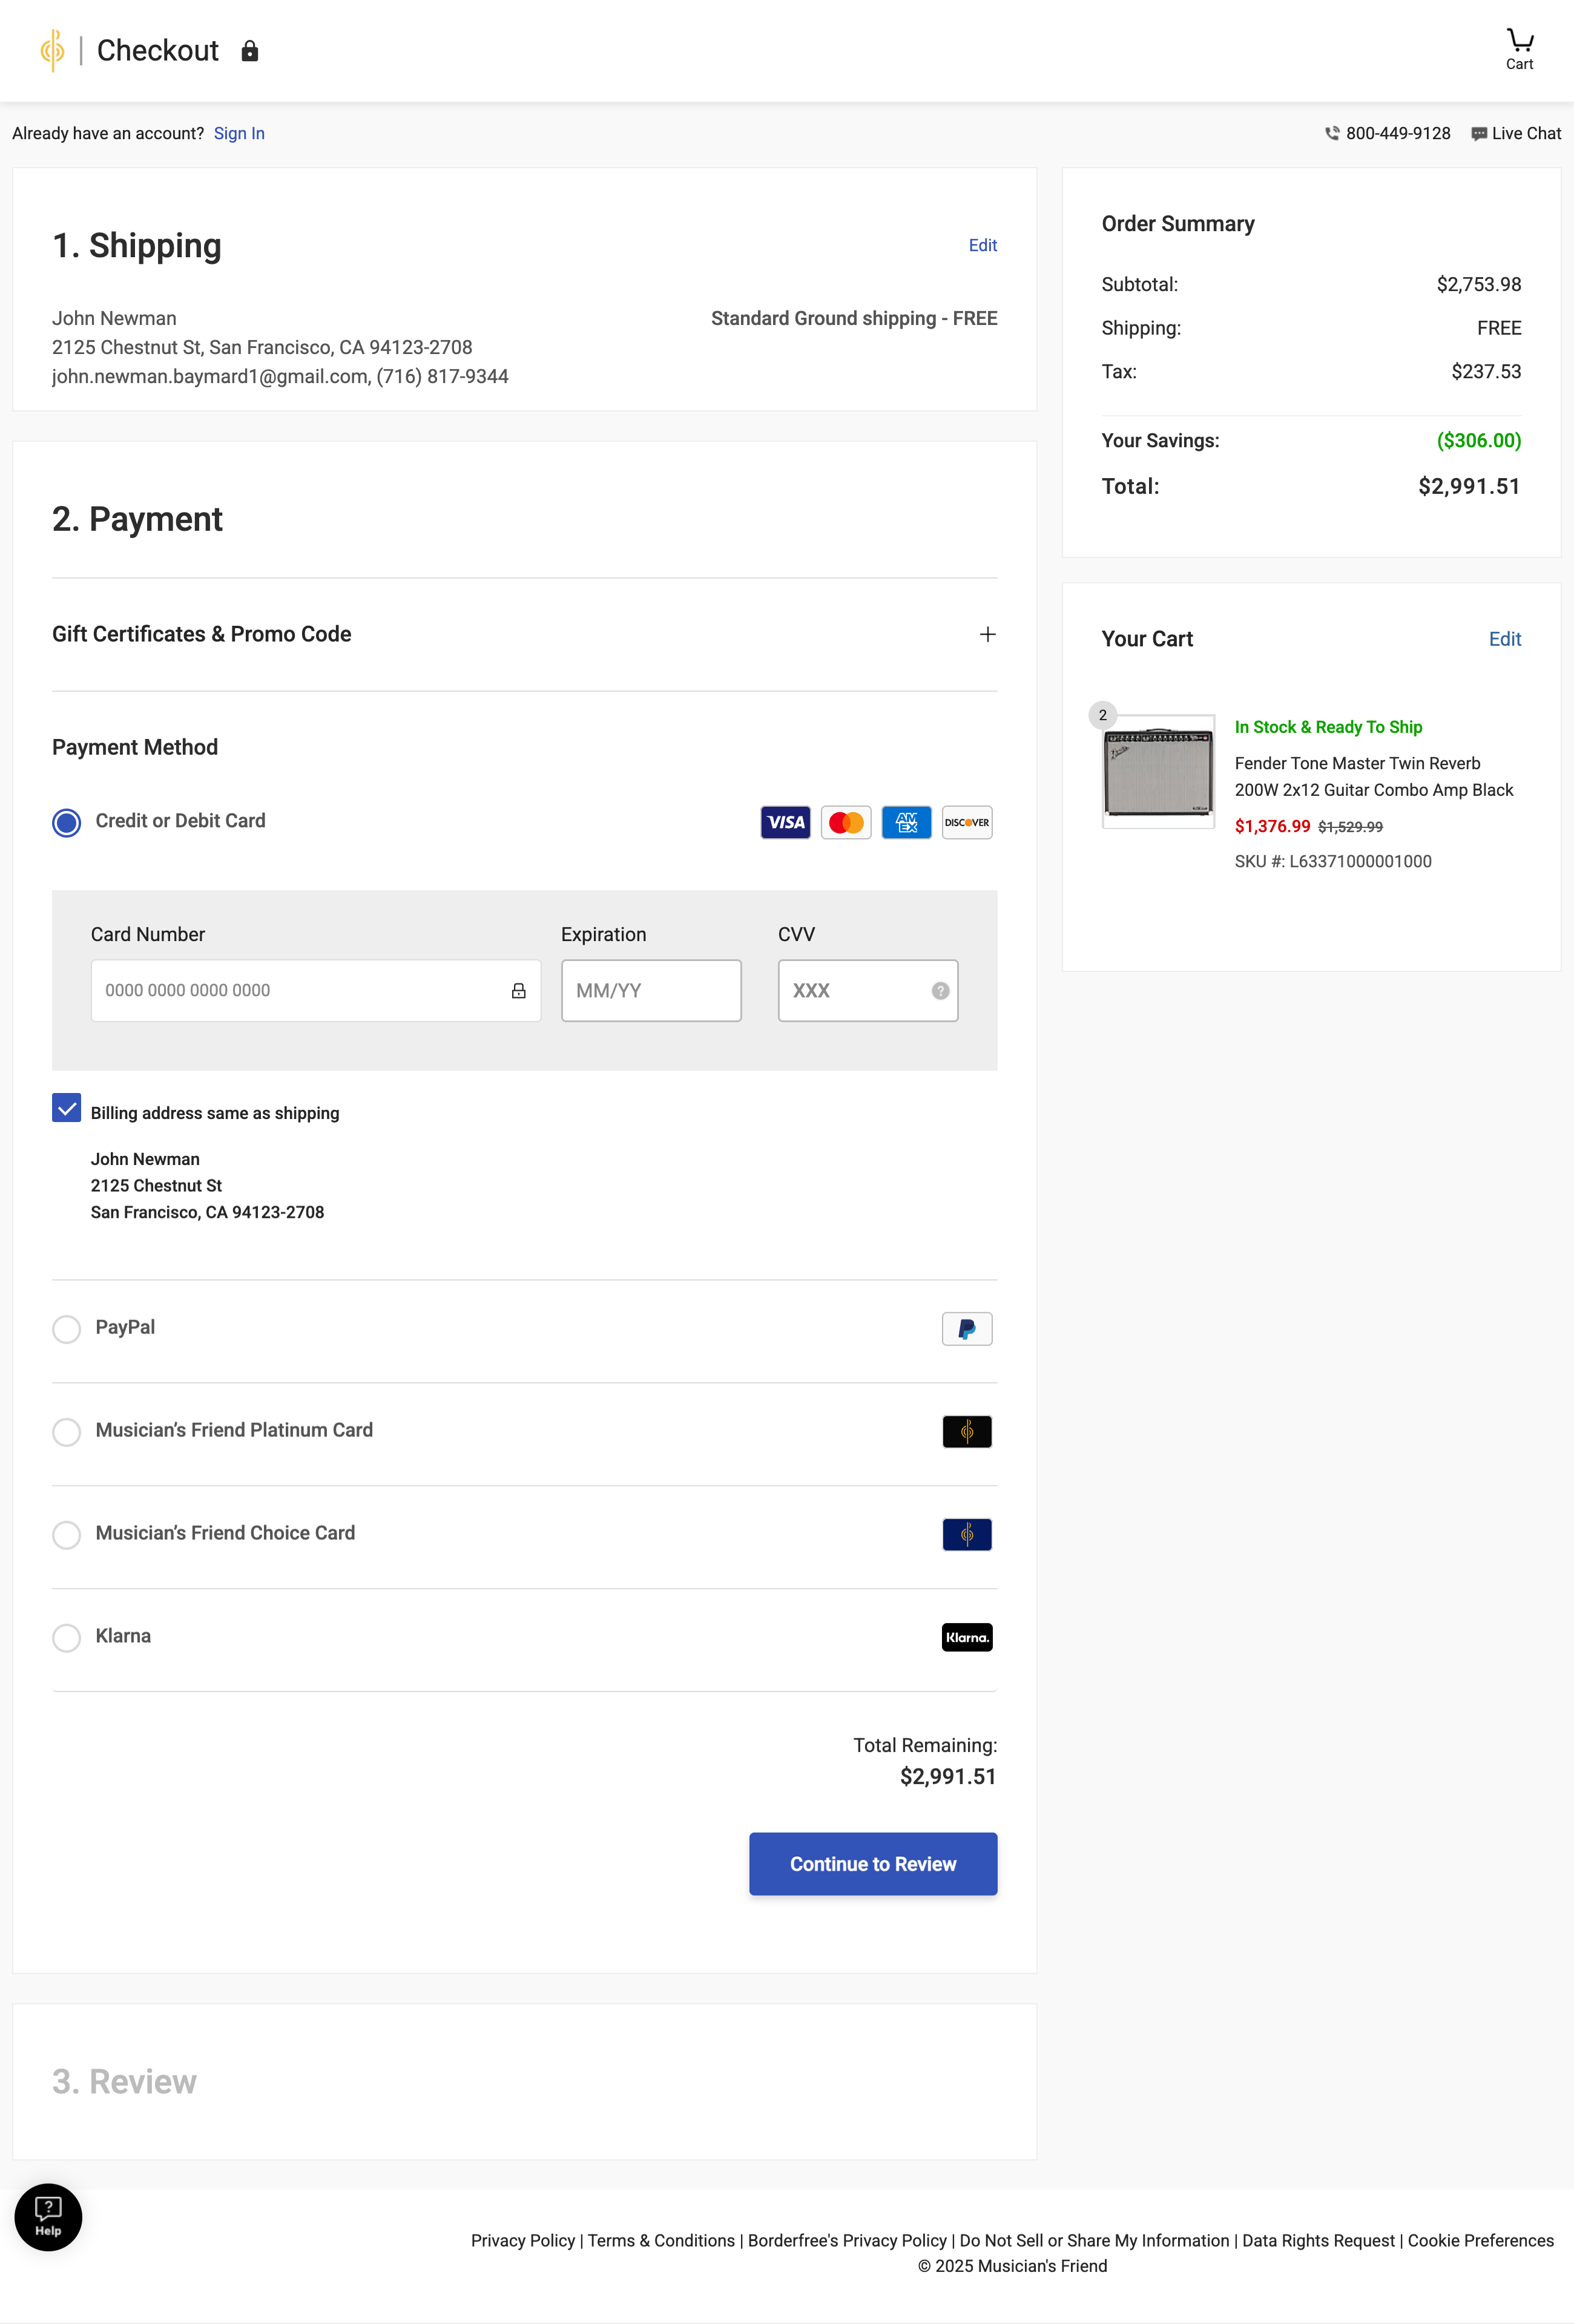
Task: Select the PayPal payment radio button
Action: coord(67,1328)
